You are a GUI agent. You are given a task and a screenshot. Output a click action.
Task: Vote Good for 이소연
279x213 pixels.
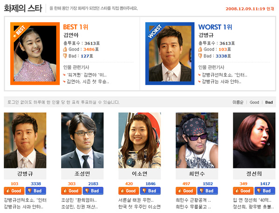coord(129,191)
